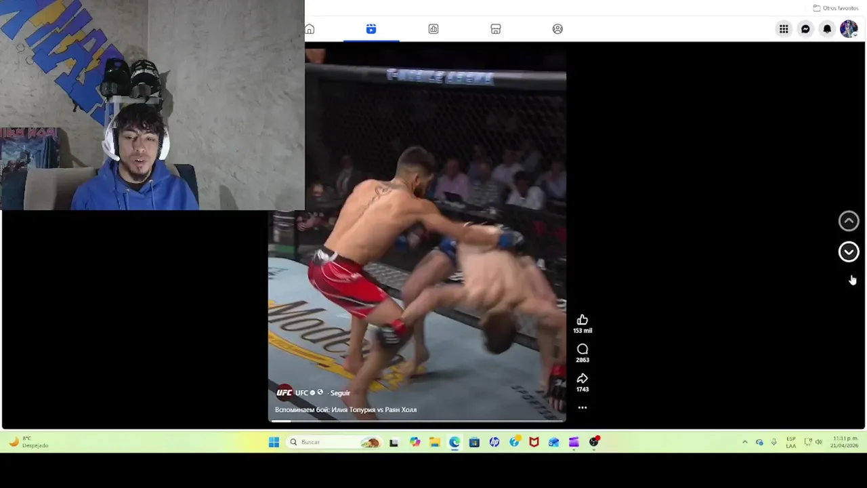Open the HP app in the taskbar
The height and width of the screenshot is (488, 867).
[494, 442]
